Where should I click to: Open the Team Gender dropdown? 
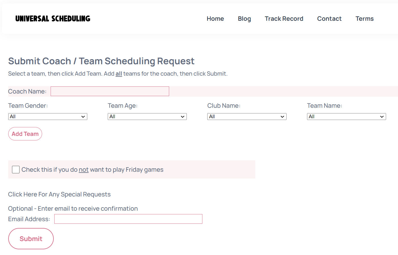click(47, 116)
